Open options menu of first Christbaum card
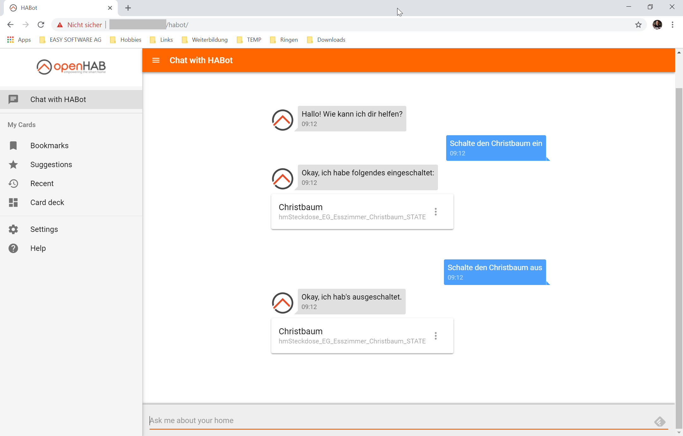Screen dimensions: 683x436 436,212
